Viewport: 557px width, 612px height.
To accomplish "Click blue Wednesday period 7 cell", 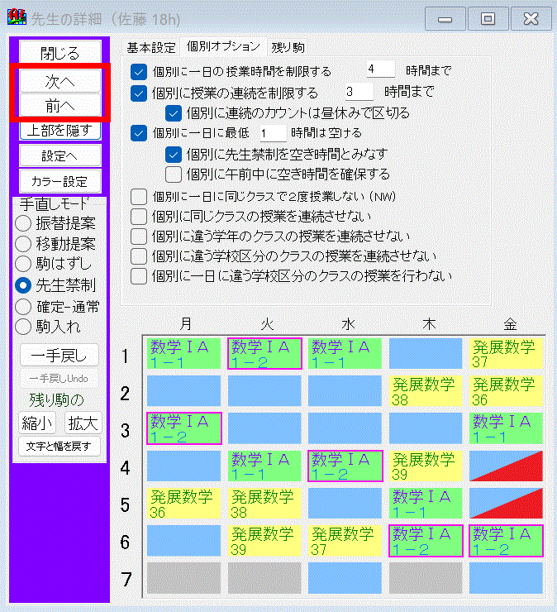I will 345,577.
